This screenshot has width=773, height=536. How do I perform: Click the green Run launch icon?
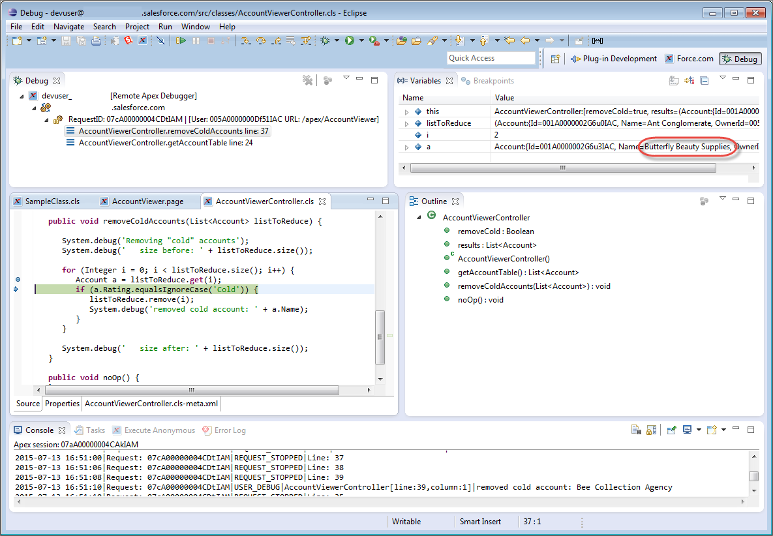[350, 41]
